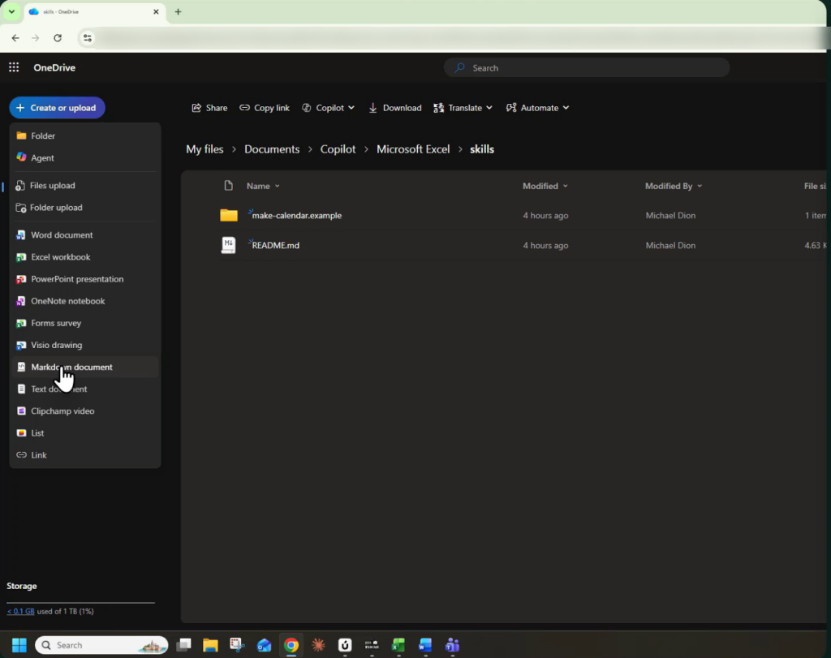Create a new List
This screenshot has width=831, height=658.
[84, 432]
